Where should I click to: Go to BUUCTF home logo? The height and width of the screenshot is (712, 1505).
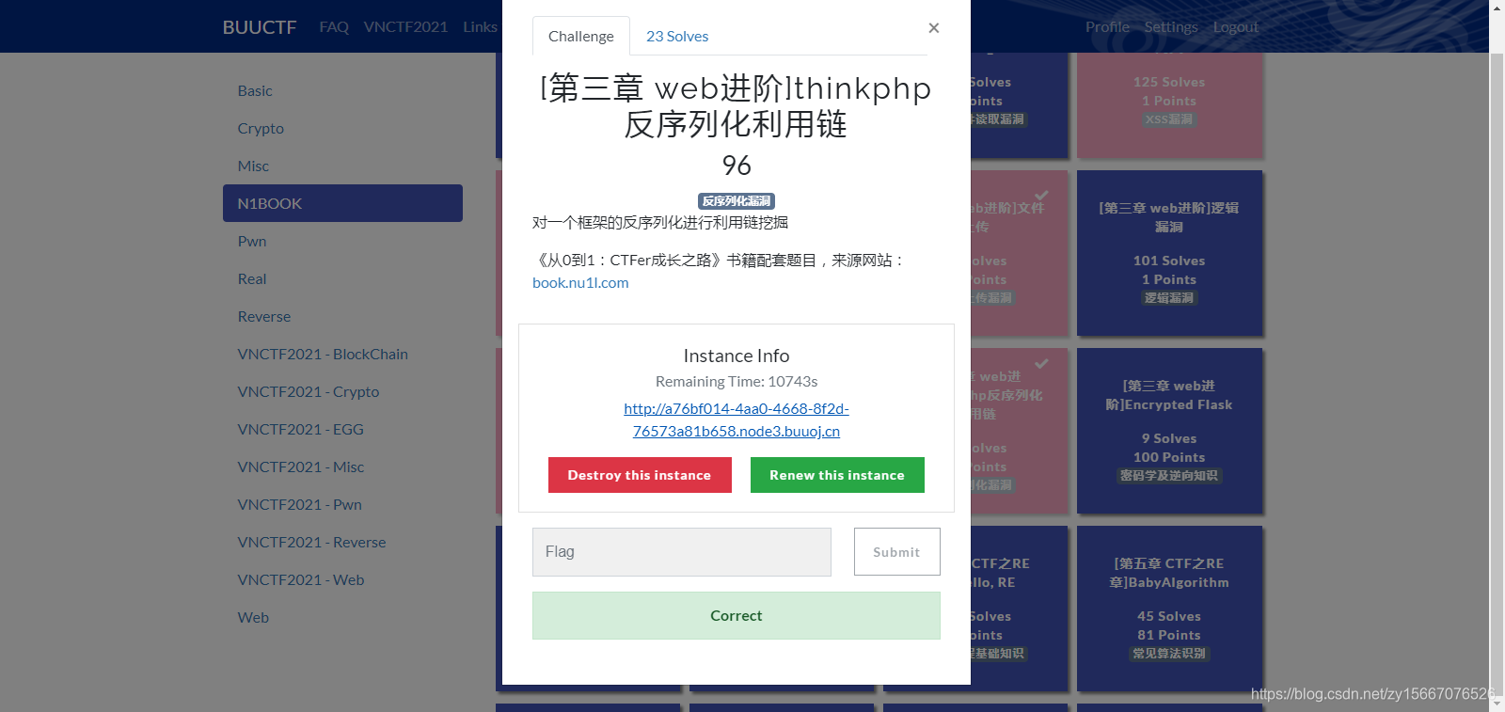pyautogui.click(x=260, y=27)
